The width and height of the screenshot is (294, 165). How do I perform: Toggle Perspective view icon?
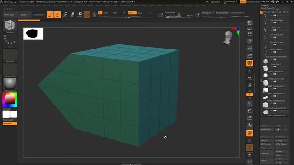pyautogui.click(x=249, y=63)
